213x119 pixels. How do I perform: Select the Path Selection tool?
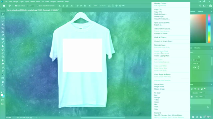(x=3, y=75)
